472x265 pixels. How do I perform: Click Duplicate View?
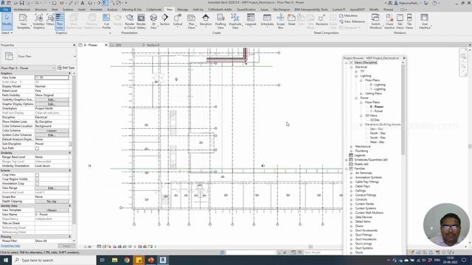click(x=235, y=21)
